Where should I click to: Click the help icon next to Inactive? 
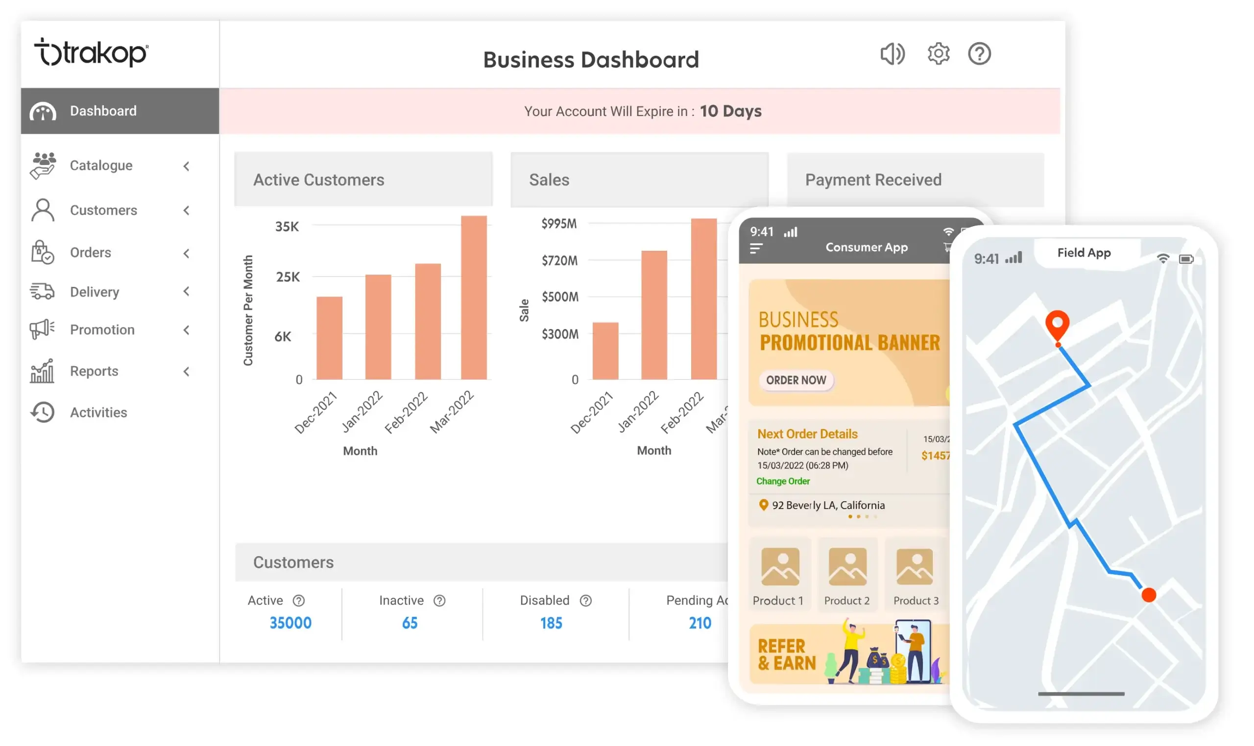point(439,601)
